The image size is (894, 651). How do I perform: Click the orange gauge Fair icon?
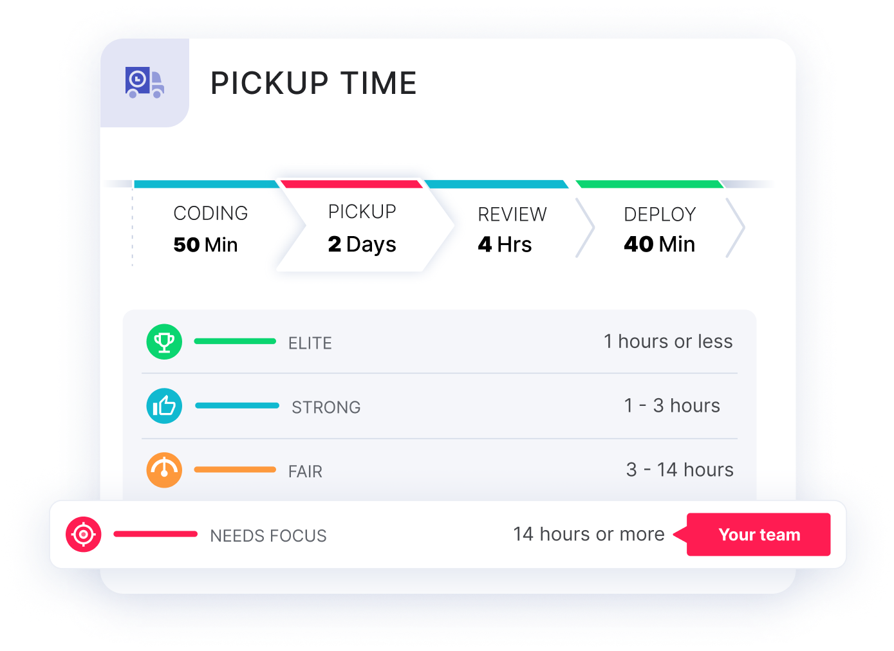(164, 470)
